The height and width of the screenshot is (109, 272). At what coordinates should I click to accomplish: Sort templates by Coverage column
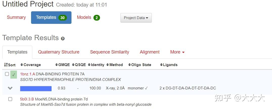tap(31, 65)
